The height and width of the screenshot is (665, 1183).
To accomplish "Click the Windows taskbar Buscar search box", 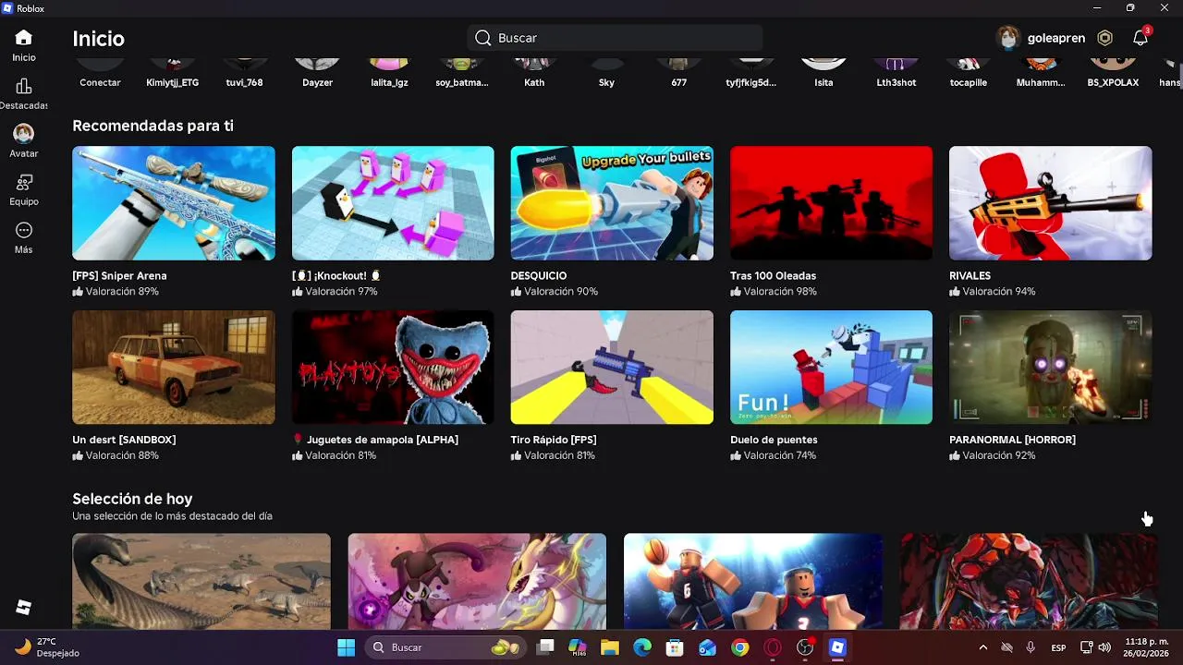I will (445, 647).
